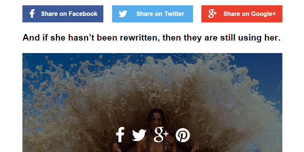The width and height of the screenshot is (304, 152).
Task: Click the Google+ overlay icon on the photo
Action: [x=161, y=135]
